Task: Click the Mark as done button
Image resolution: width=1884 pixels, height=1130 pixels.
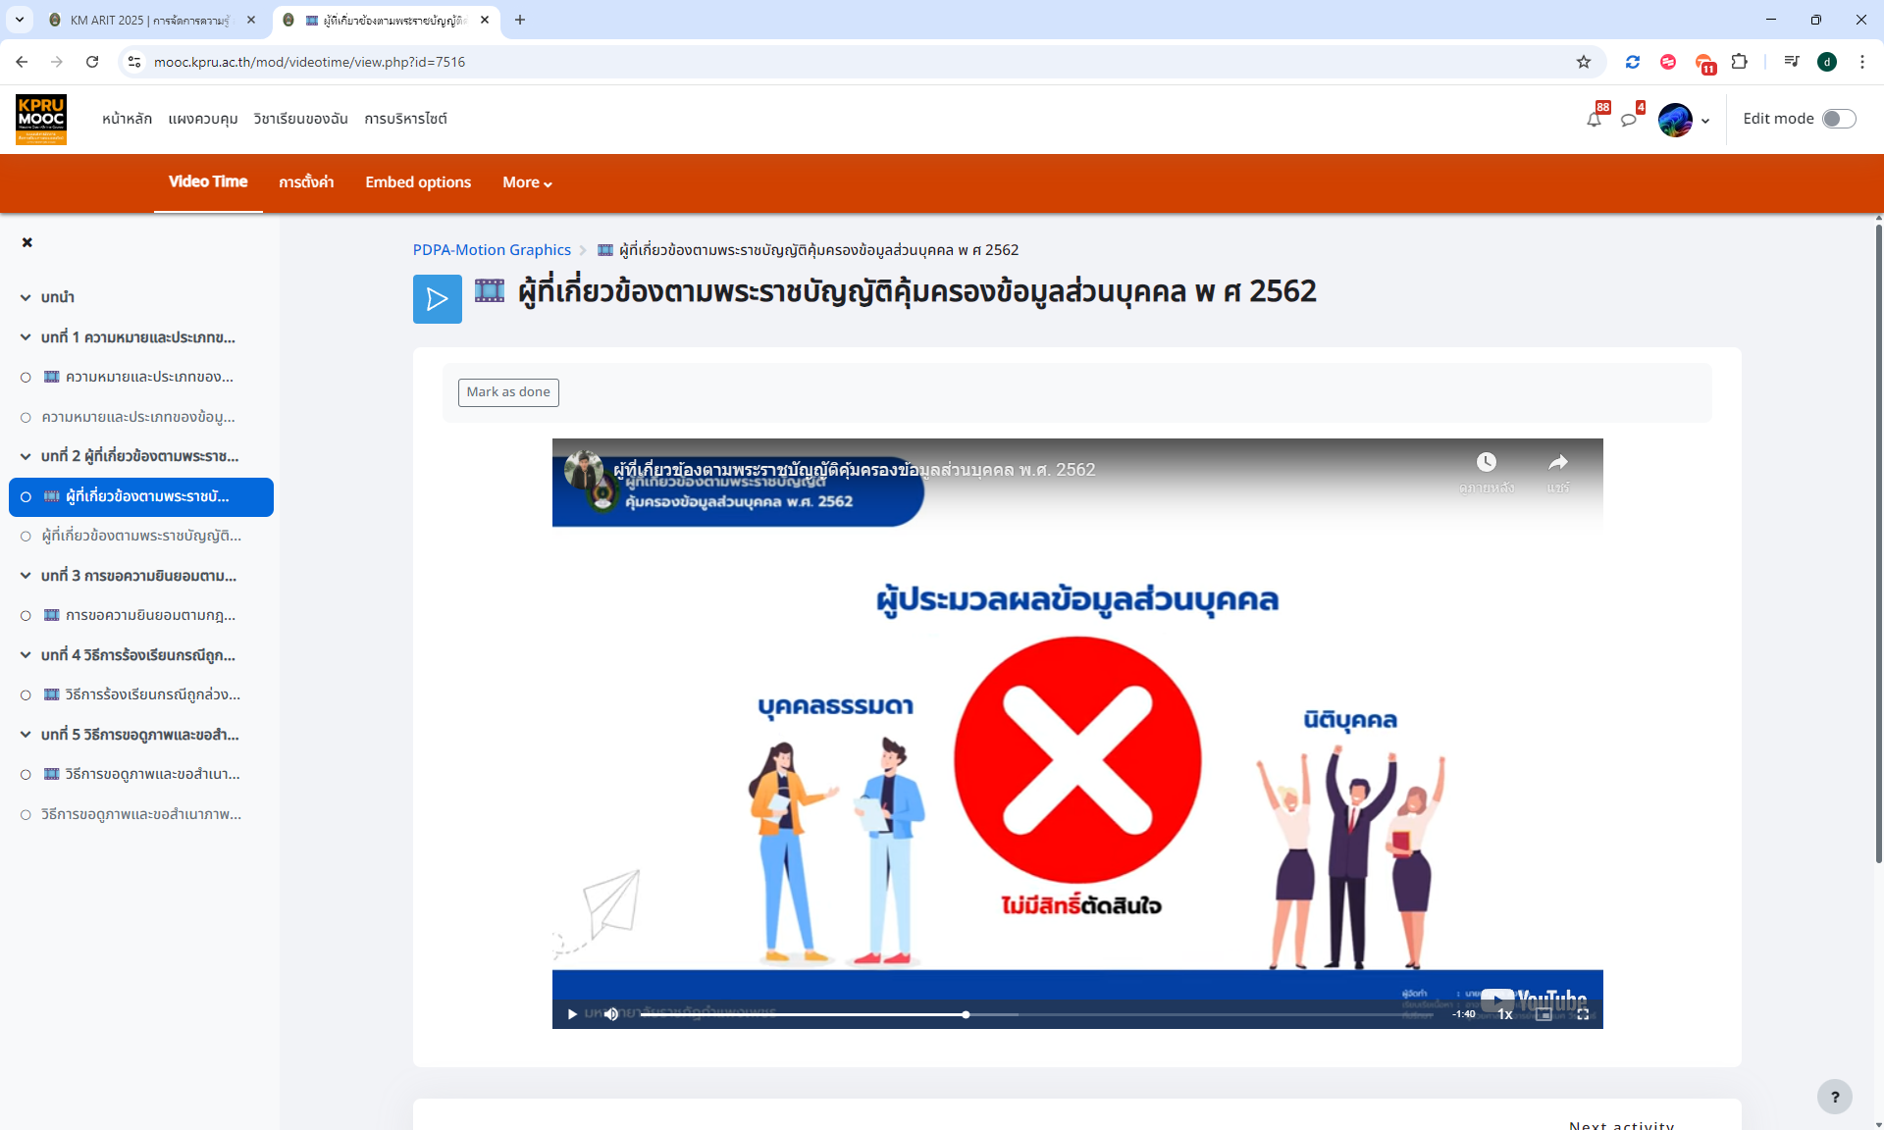Action: click(x=507, y=391)
